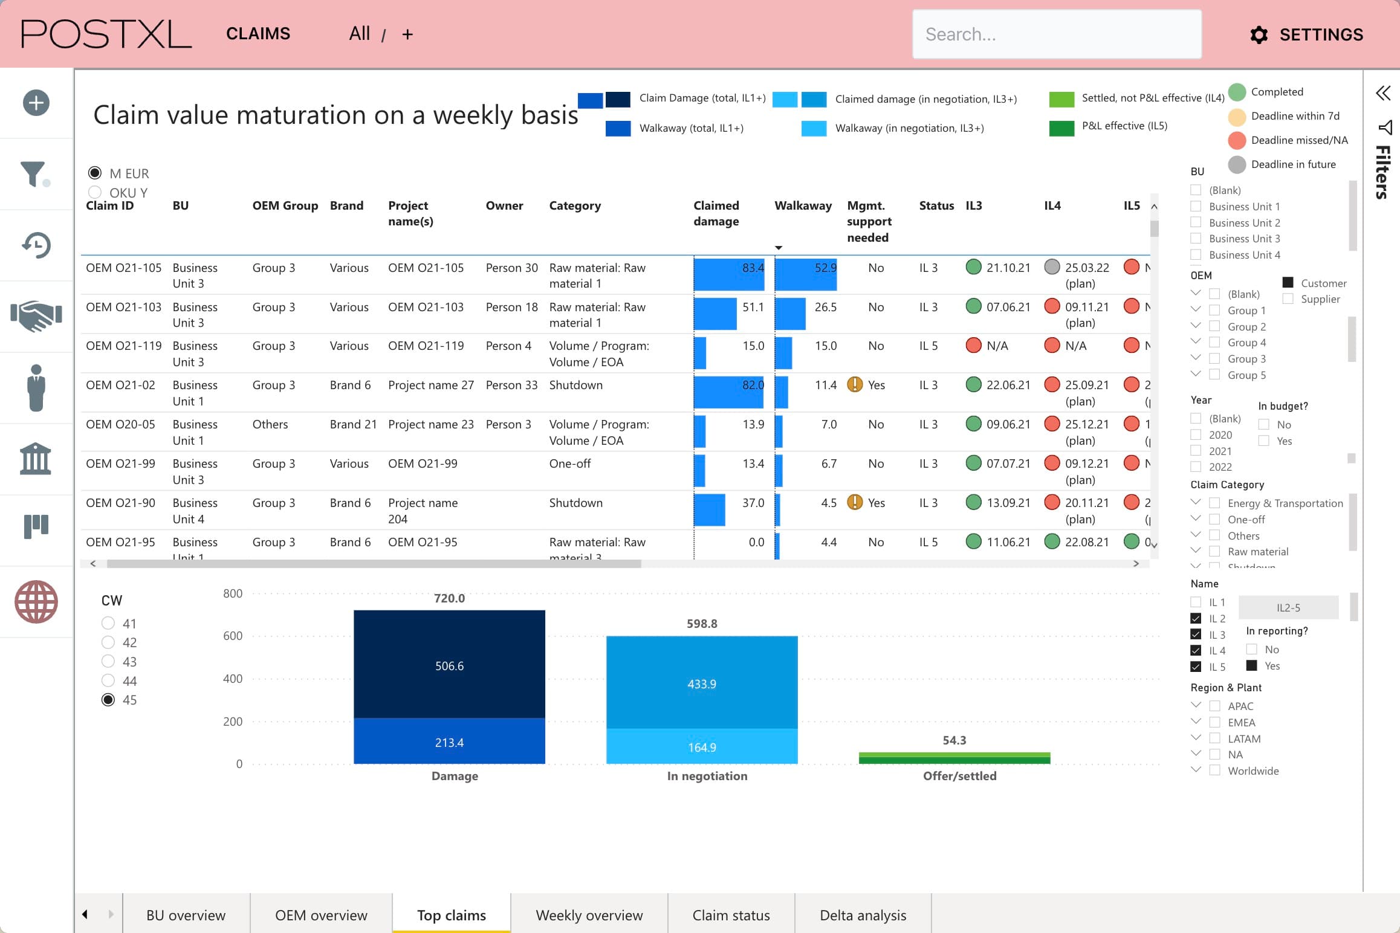Uncheck the IL 2 name checkbox

point(1196,618)
